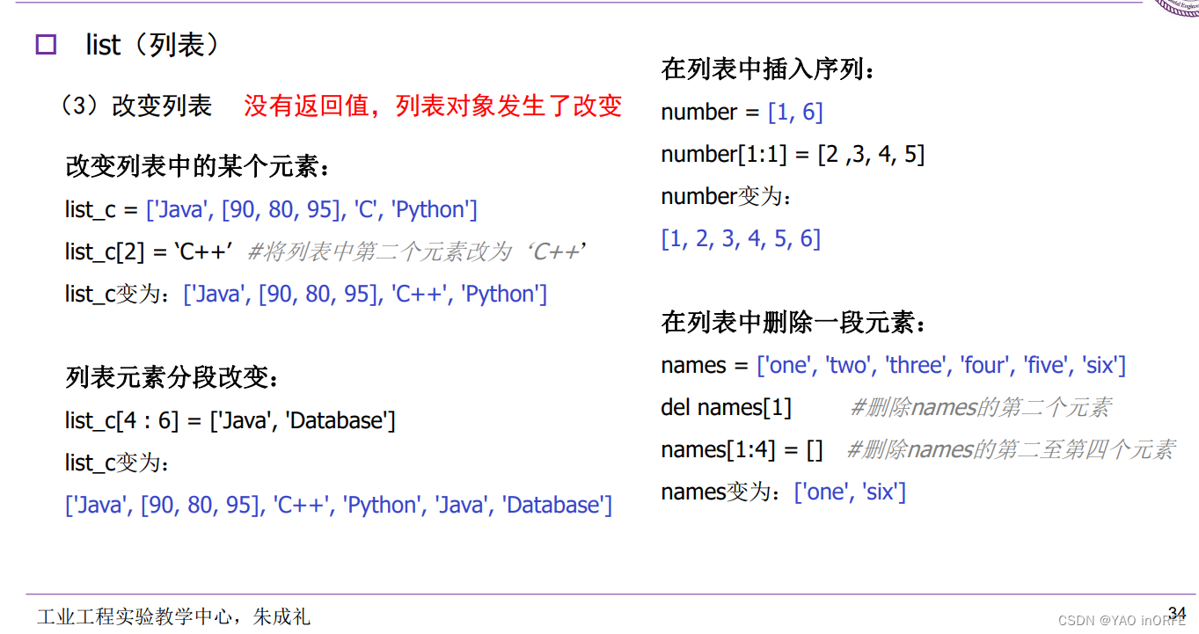1199x634 pixels.
Task: Click the slide page number 34
Action: 1177,612
